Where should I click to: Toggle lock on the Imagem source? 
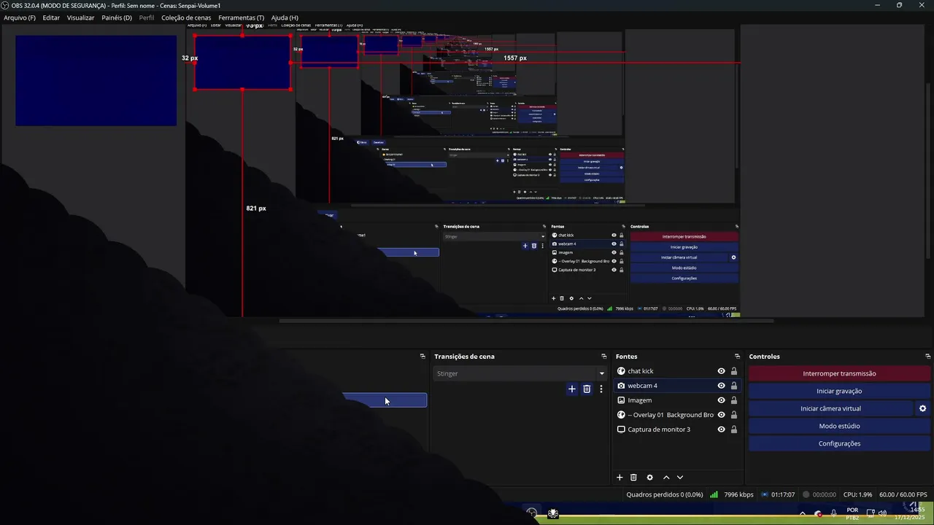tap(734, 400)
